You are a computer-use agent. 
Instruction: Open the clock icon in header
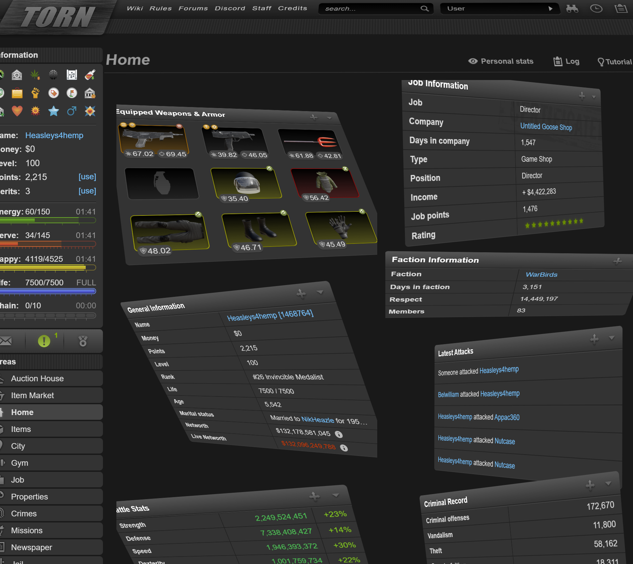coord(596,9)
